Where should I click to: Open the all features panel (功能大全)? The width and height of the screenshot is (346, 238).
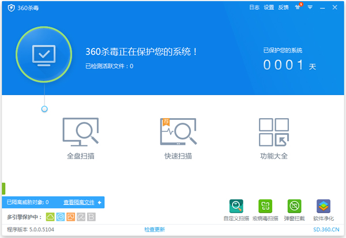click(x=273, y=138)
